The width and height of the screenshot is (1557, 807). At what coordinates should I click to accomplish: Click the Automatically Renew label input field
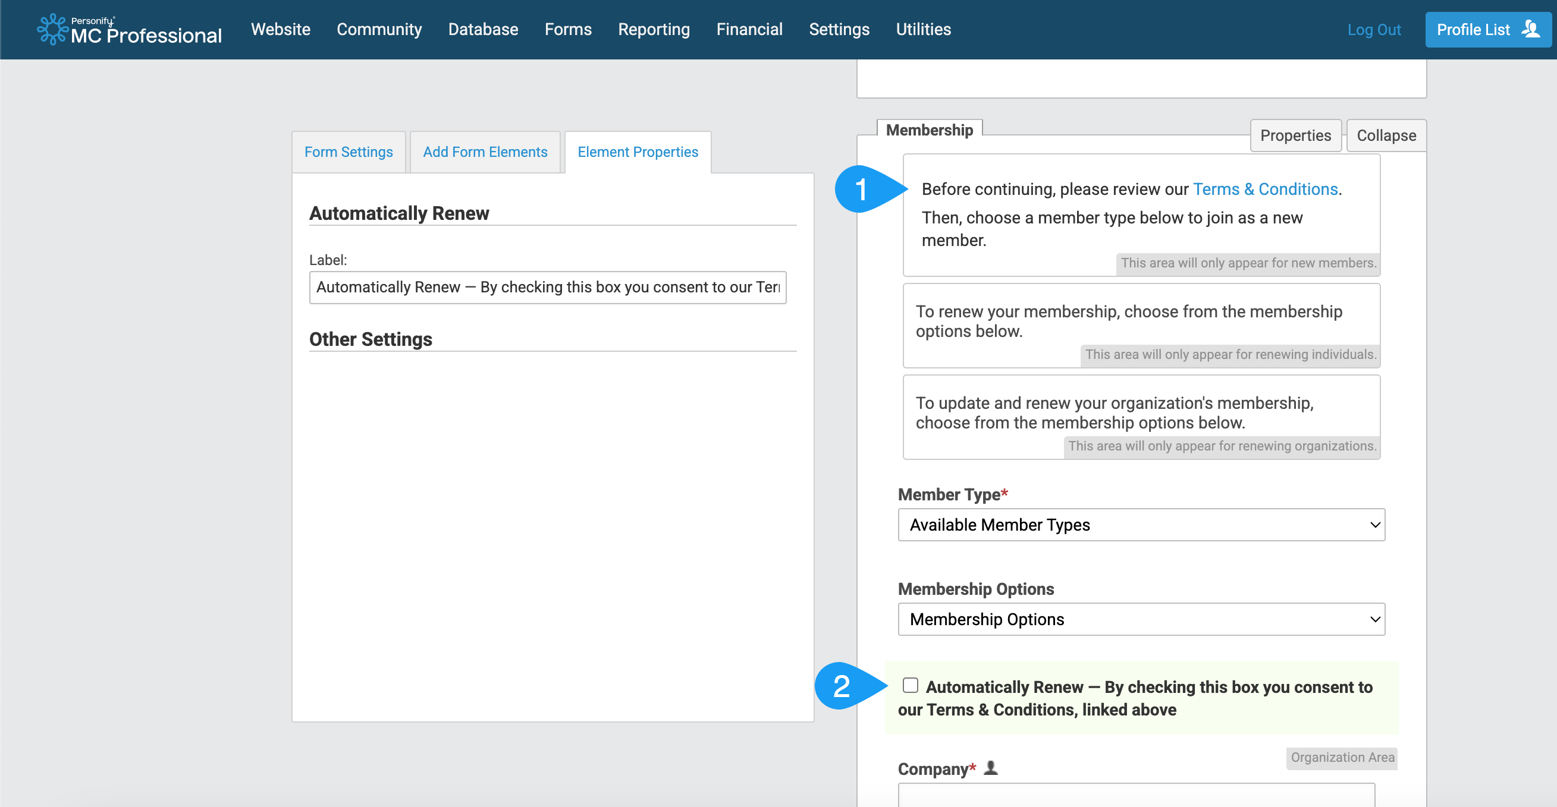548,287
